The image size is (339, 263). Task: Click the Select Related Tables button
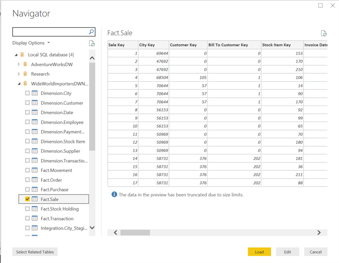click(35, 252)
